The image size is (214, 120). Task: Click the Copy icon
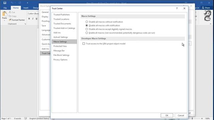10,16
